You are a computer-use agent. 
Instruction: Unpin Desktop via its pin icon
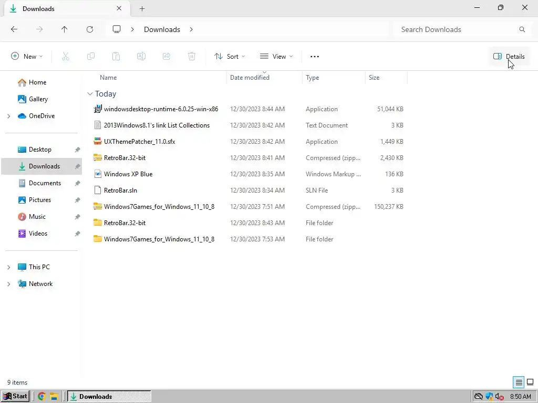click(78, 150)
